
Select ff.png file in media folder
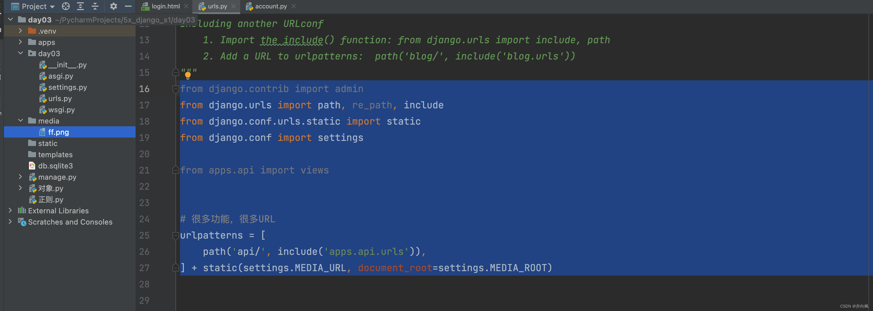(x=58, y=132)
